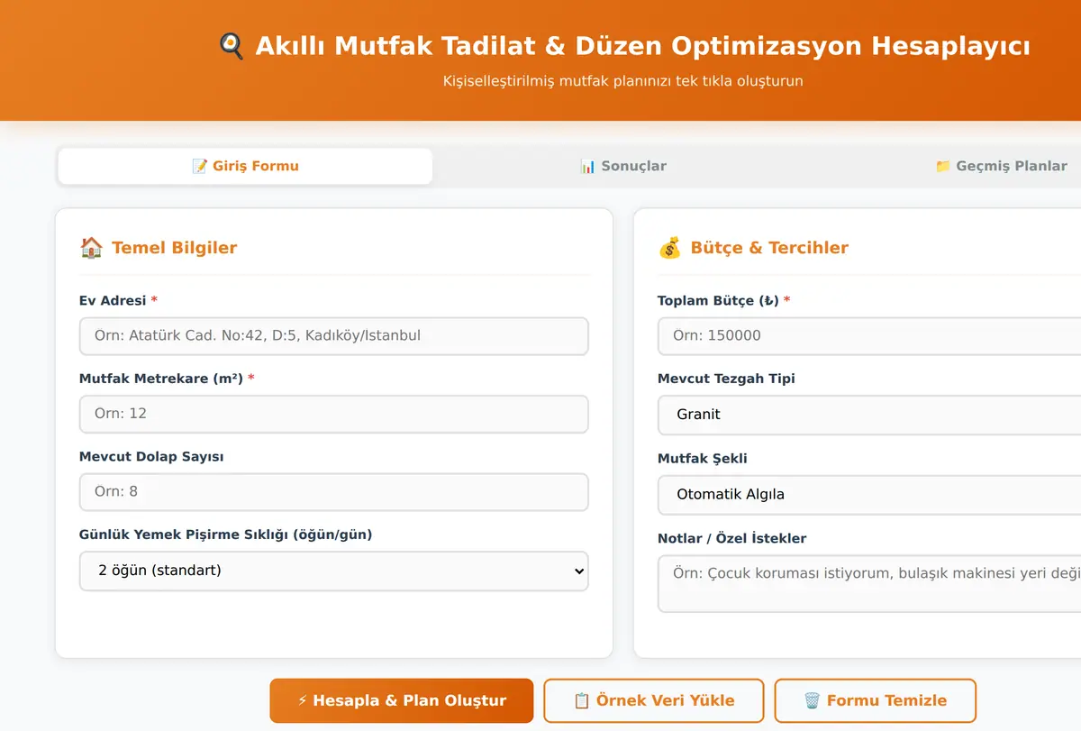Click the 'Mevcut Dolap Sayısı' label

151,457
